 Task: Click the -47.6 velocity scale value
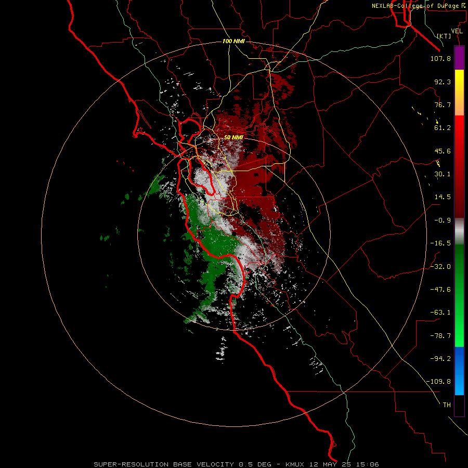coord(440,290)
